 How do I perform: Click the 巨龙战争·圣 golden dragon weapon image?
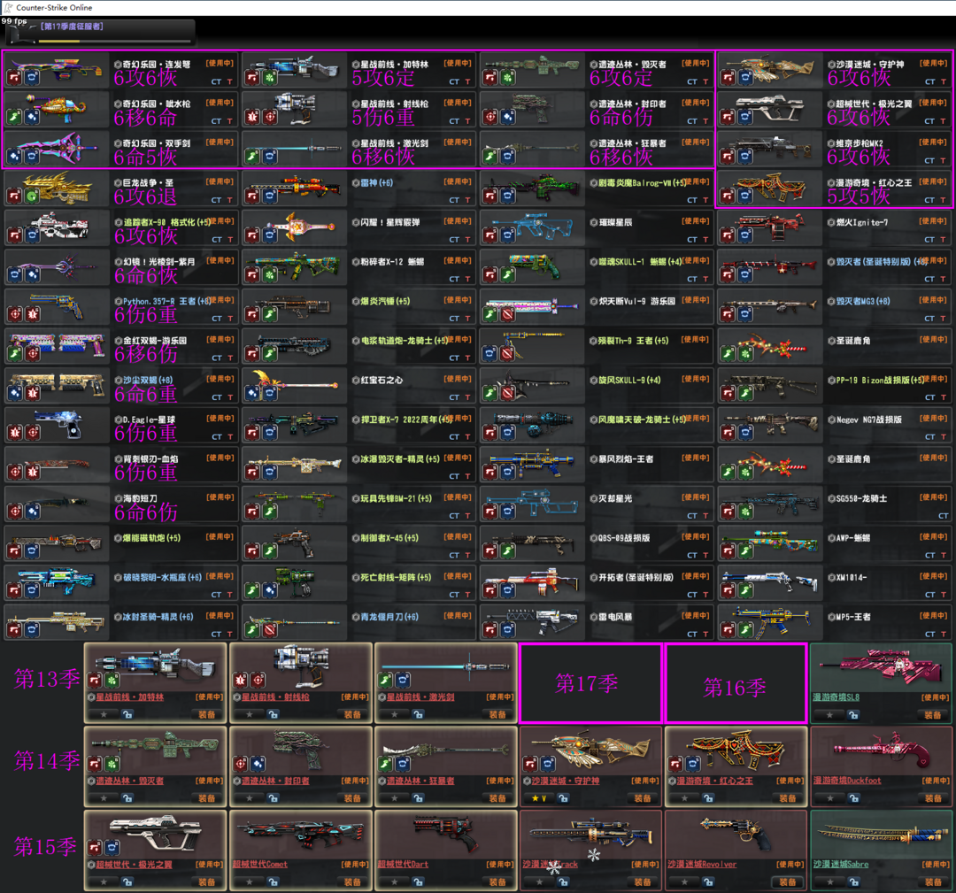(x=58, y=189)
